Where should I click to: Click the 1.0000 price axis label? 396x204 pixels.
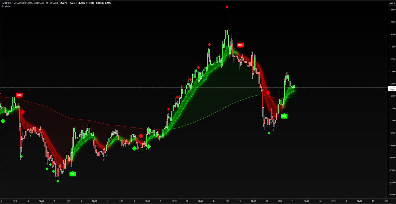(392, 146)
